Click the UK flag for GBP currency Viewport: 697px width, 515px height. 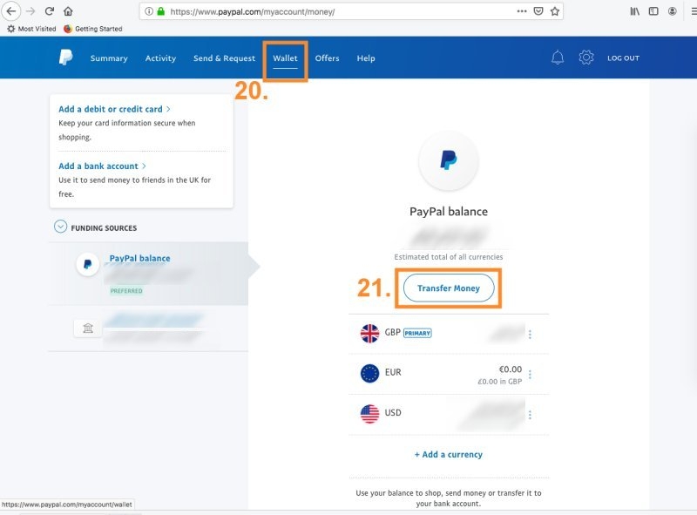[x=369, y=333]
